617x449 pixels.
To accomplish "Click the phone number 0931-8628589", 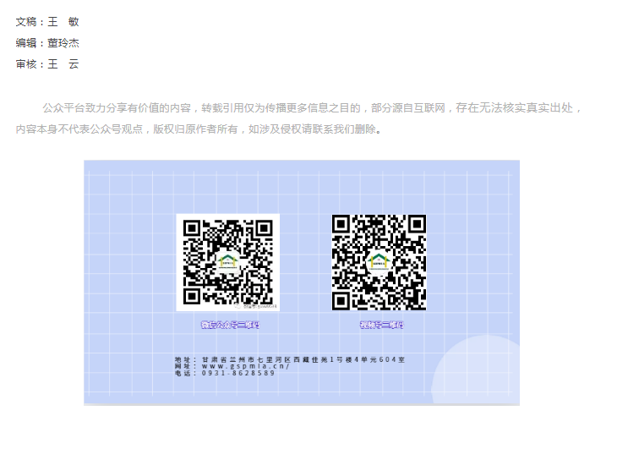I will click(x=238, y=373).
